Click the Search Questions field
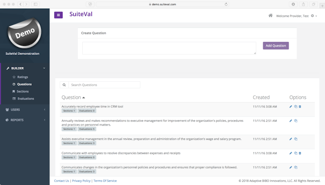325x185 pixels. pos(104,85)
